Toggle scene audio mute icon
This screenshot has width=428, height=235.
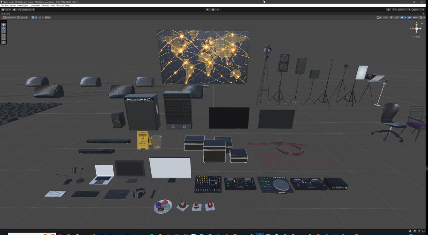[x=397, y=17]
